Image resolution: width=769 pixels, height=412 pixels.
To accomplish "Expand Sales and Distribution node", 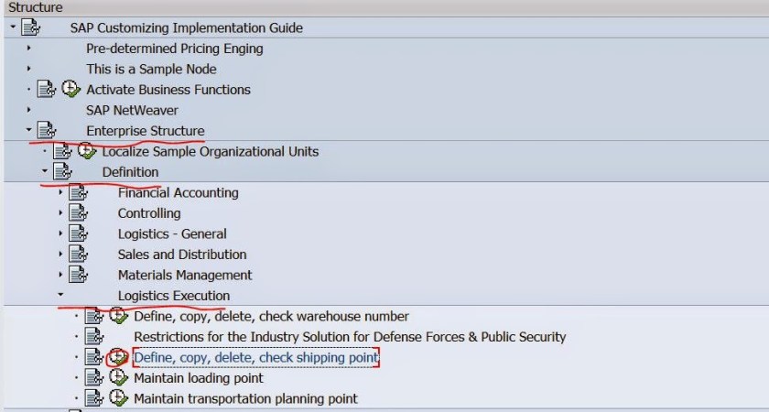I will [x=60, y=255].
